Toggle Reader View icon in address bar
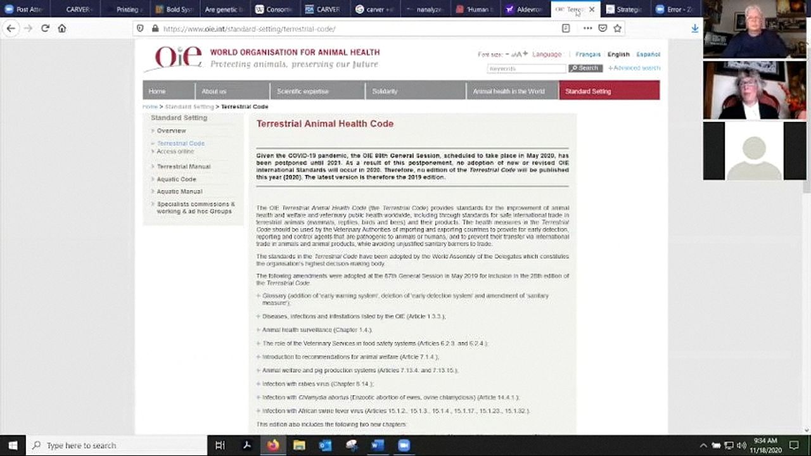This screenshot has height=456, width=811. pyautogui.click(x=566, y=28)
